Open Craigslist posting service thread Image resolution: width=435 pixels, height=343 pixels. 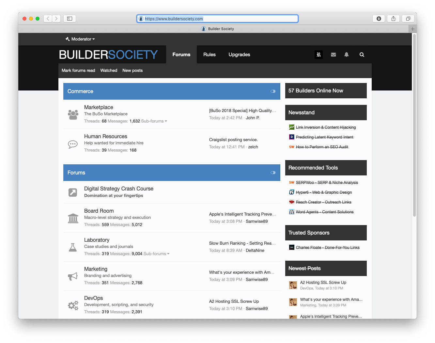(233, 140)
